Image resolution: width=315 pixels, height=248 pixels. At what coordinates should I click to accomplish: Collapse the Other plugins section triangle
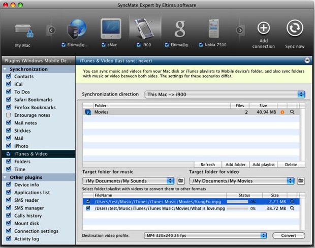5,177
